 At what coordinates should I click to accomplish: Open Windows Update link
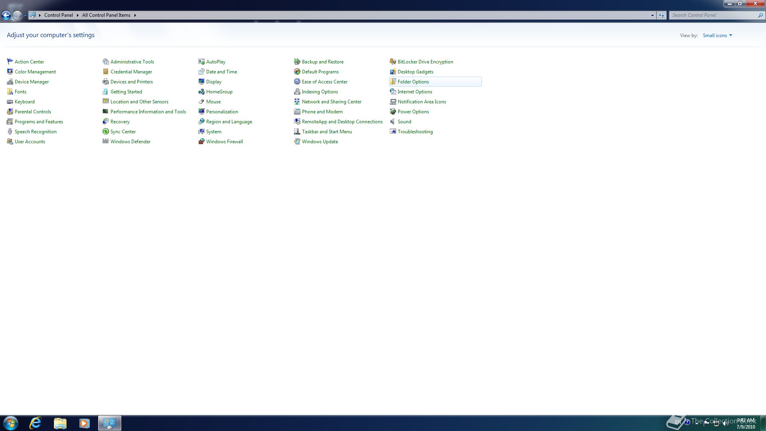pos(320,142)
